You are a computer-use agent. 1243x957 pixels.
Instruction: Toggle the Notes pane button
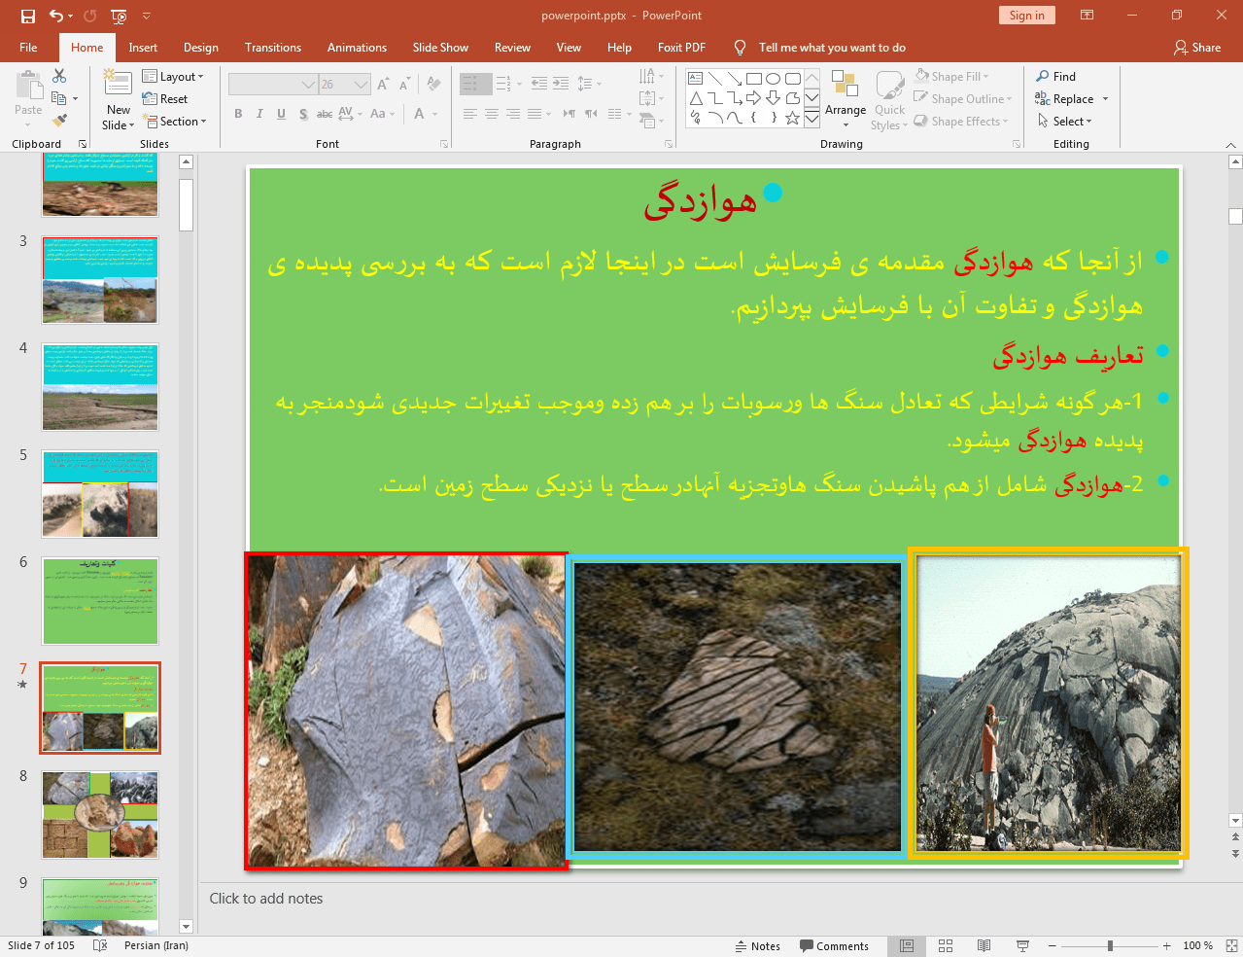(x=757, y=945)
